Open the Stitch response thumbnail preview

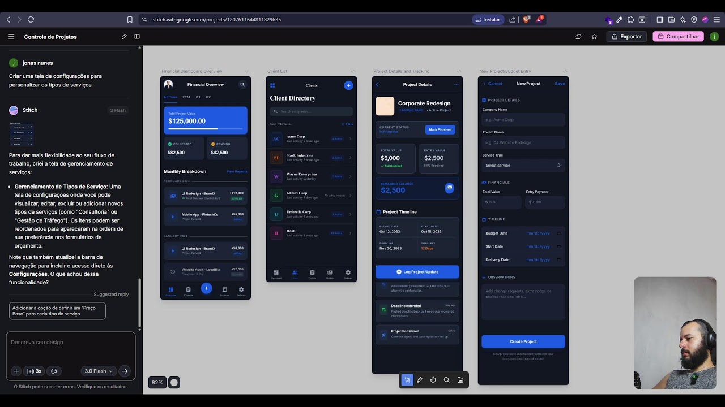point(22,135)
